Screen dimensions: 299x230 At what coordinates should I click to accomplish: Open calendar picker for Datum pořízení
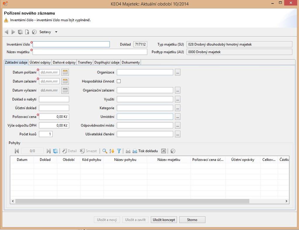65,72
